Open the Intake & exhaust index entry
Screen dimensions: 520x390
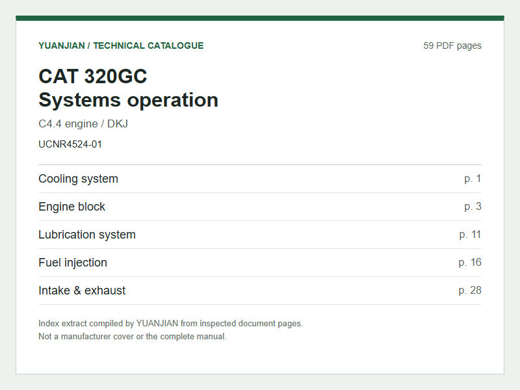coord(260,290)
